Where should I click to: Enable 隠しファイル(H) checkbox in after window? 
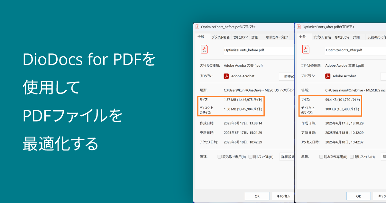pos(352,157)
